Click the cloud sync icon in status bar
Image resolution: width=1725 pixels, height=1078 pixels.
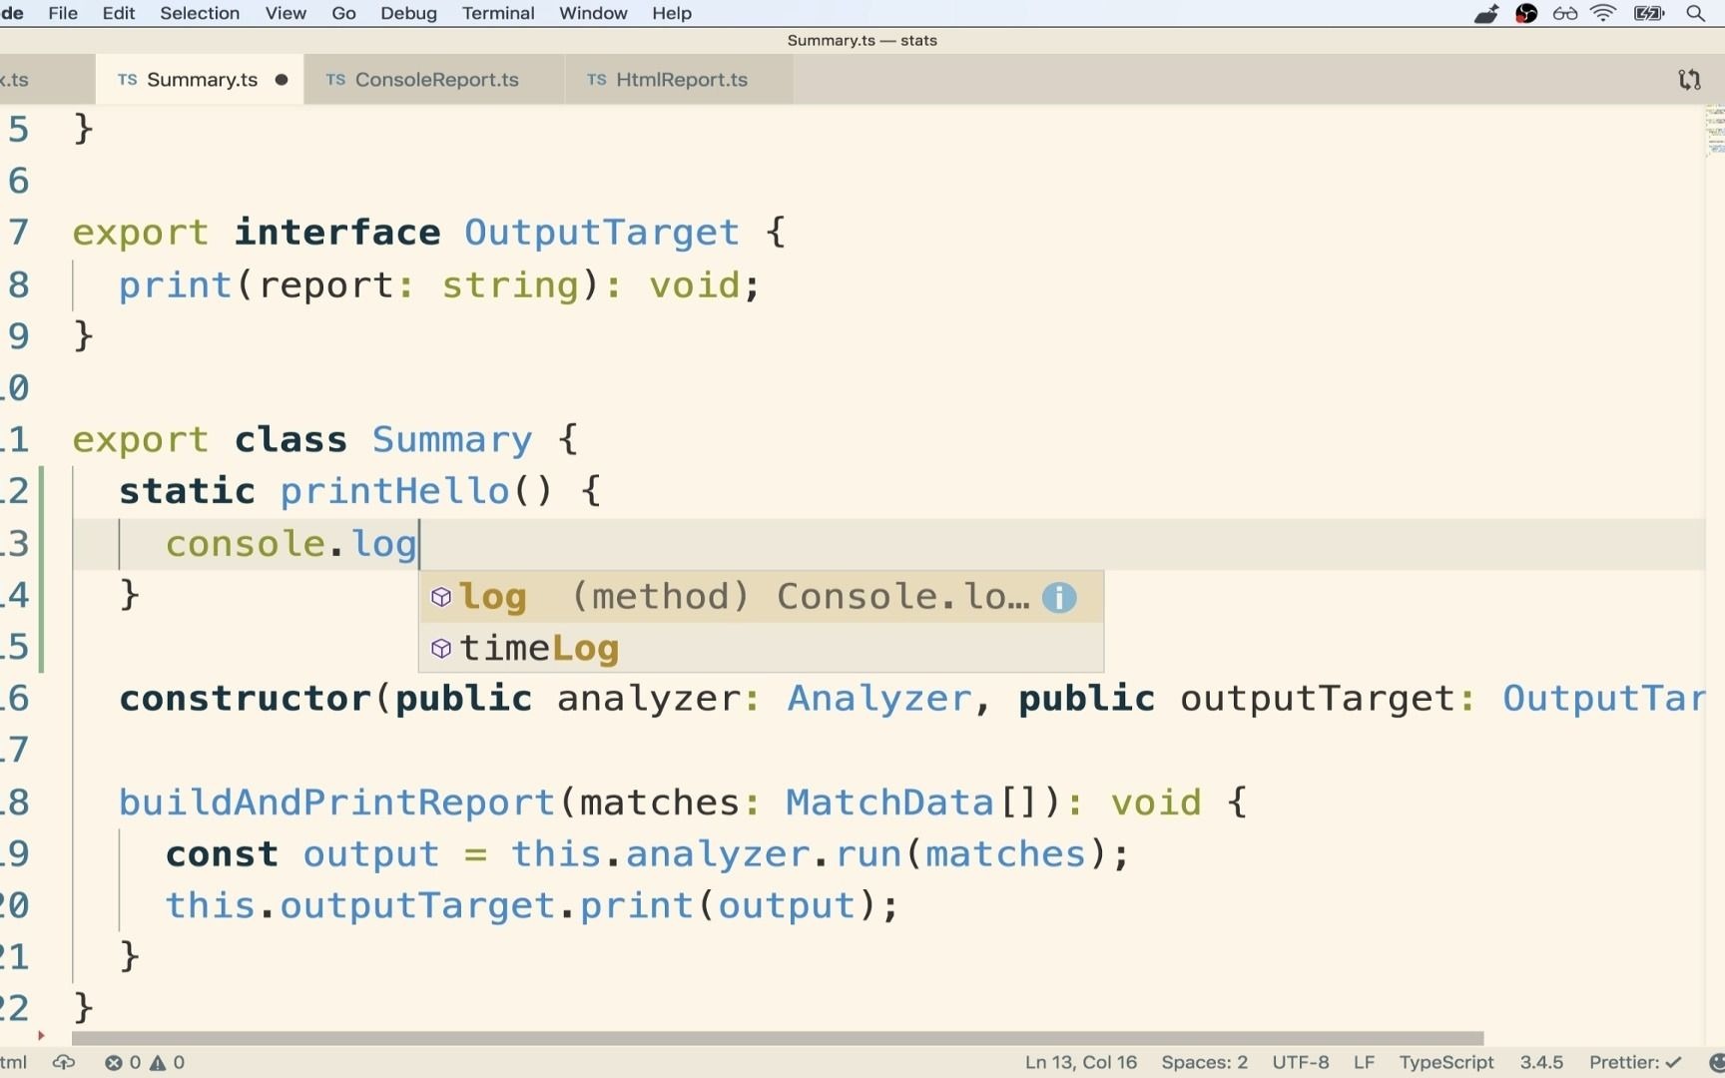tap(64, 1062)
